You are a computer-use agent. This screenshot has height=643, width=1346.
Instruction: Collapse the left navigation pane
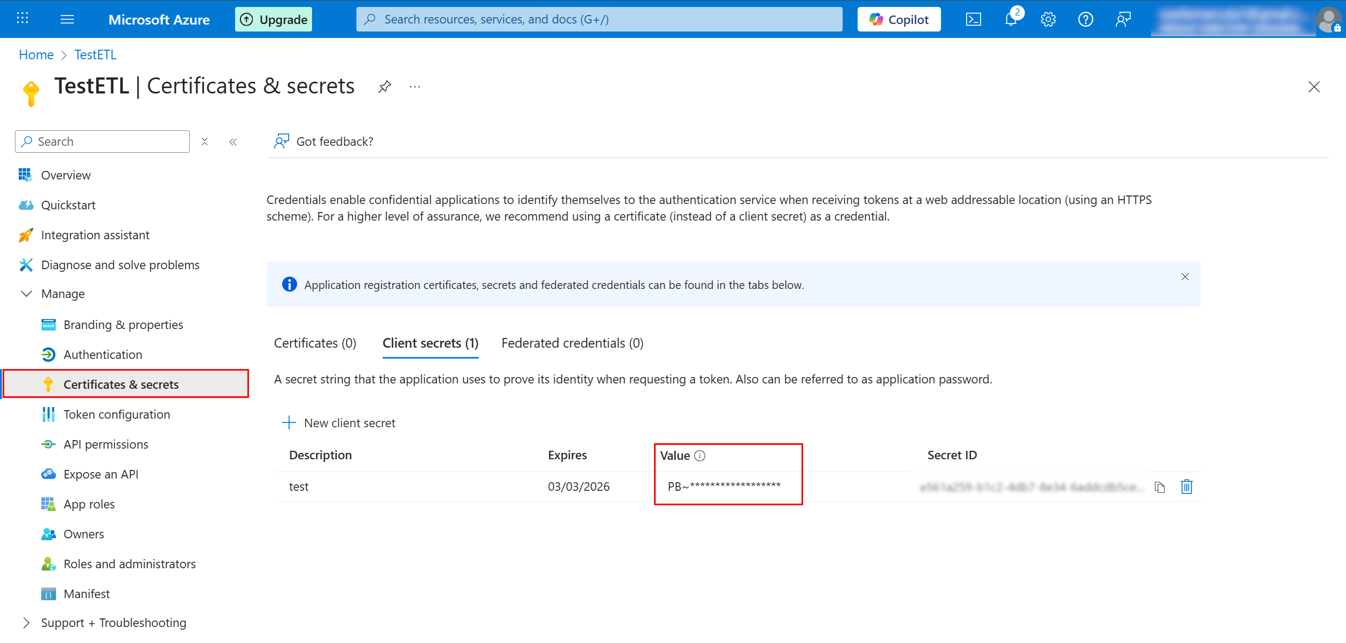(233, 142)
